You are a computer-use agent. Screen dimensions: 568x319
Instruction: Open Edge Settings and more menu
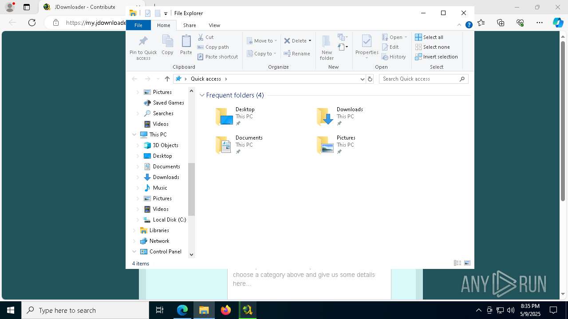pos(540,23)
